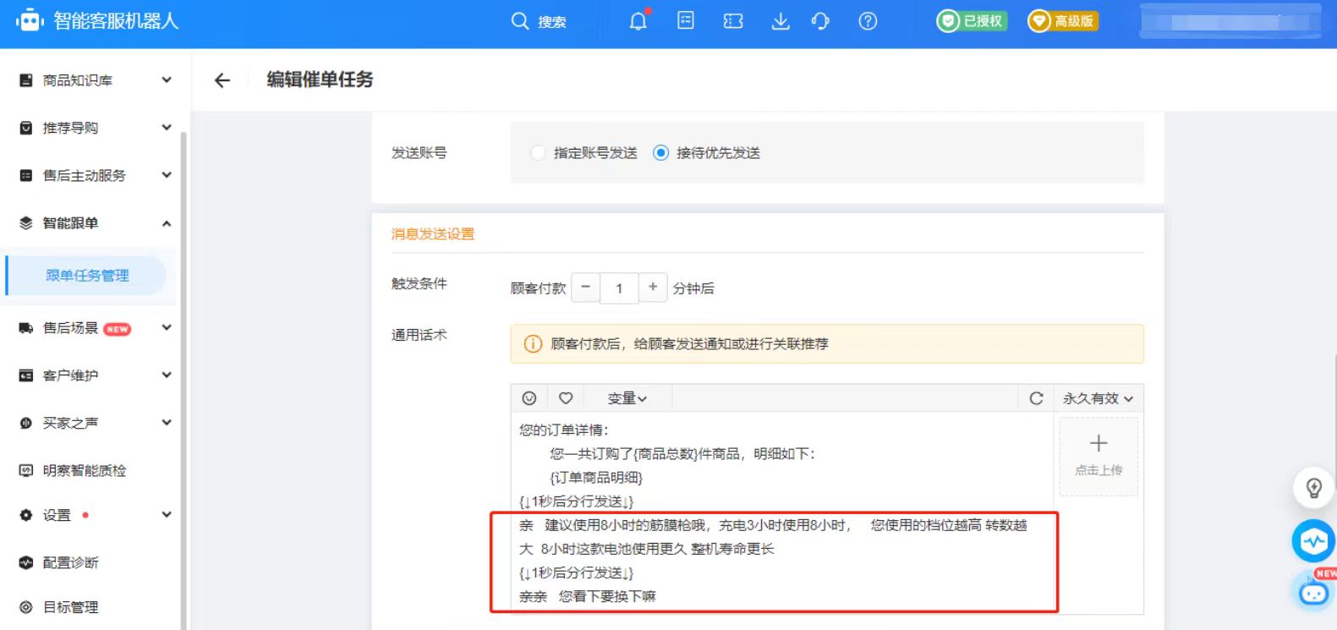1337x630 pixels.
Task: Open the 变量 variable dropdown
Action: click(x=627, y=398)
